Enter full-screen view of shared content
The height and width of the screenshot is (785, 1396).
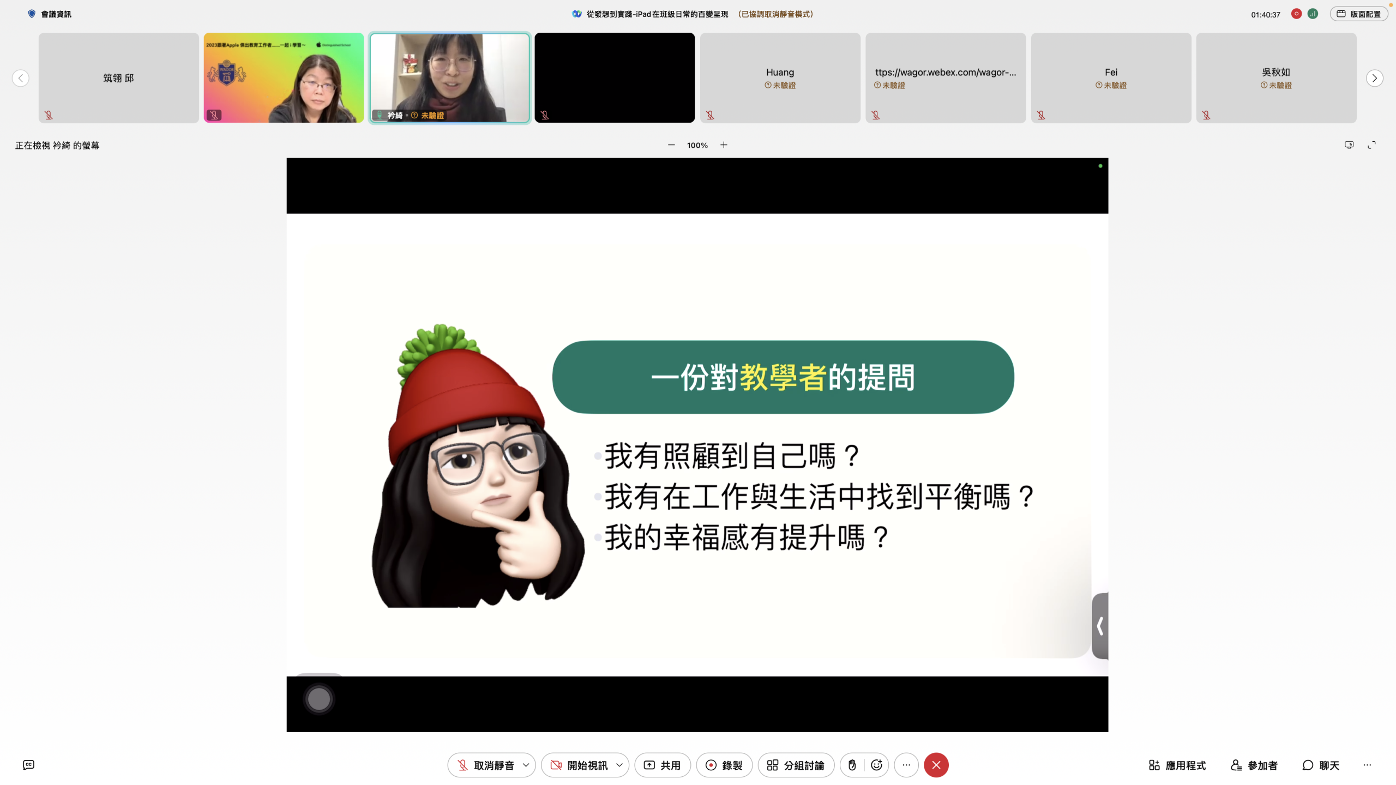click(x=1371, y=145)
